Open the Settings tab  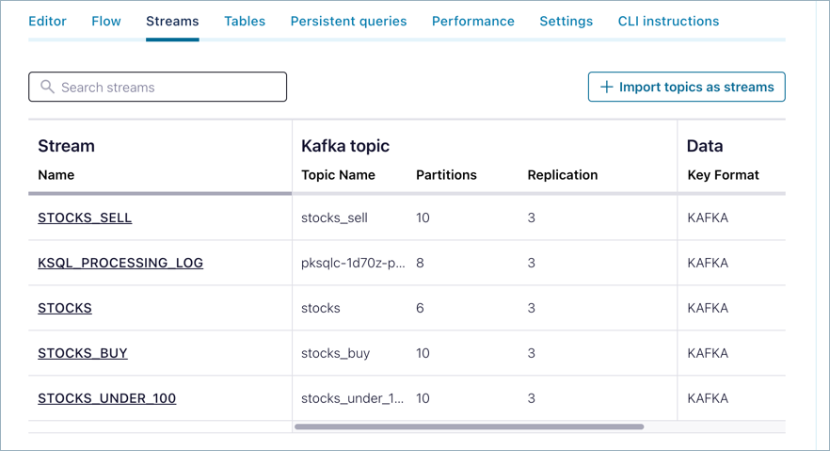[566, 21]
